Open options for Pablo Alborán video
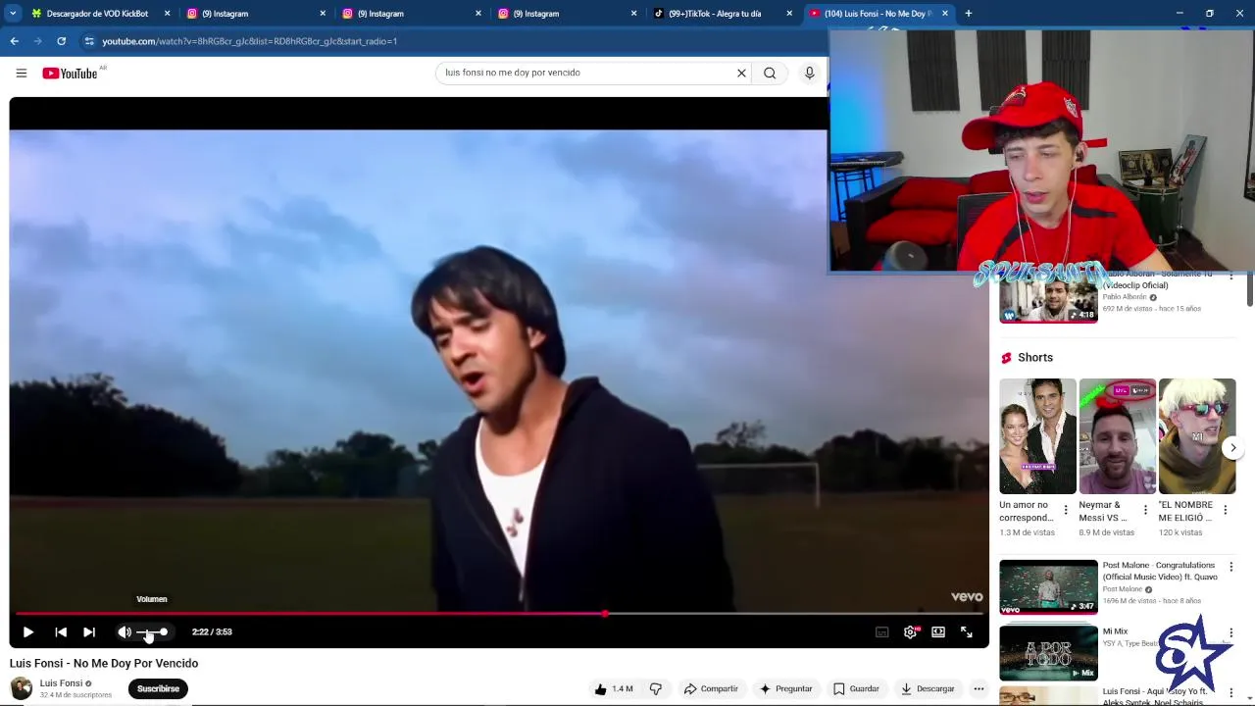 [1230, 277]
